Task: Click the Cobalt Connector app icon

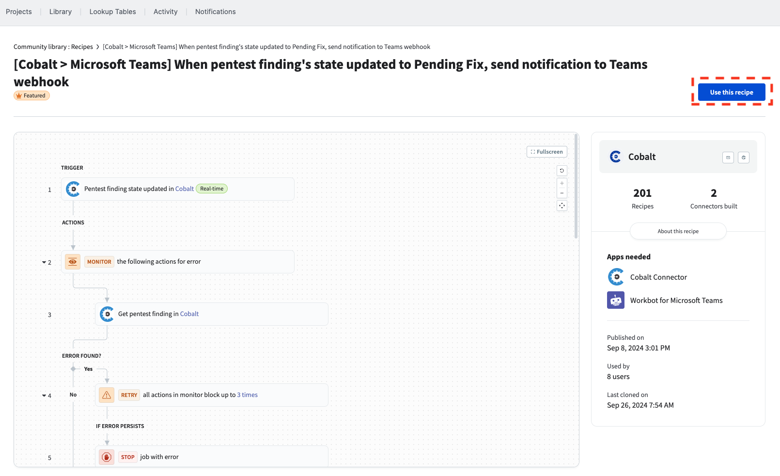Action: 616,277
